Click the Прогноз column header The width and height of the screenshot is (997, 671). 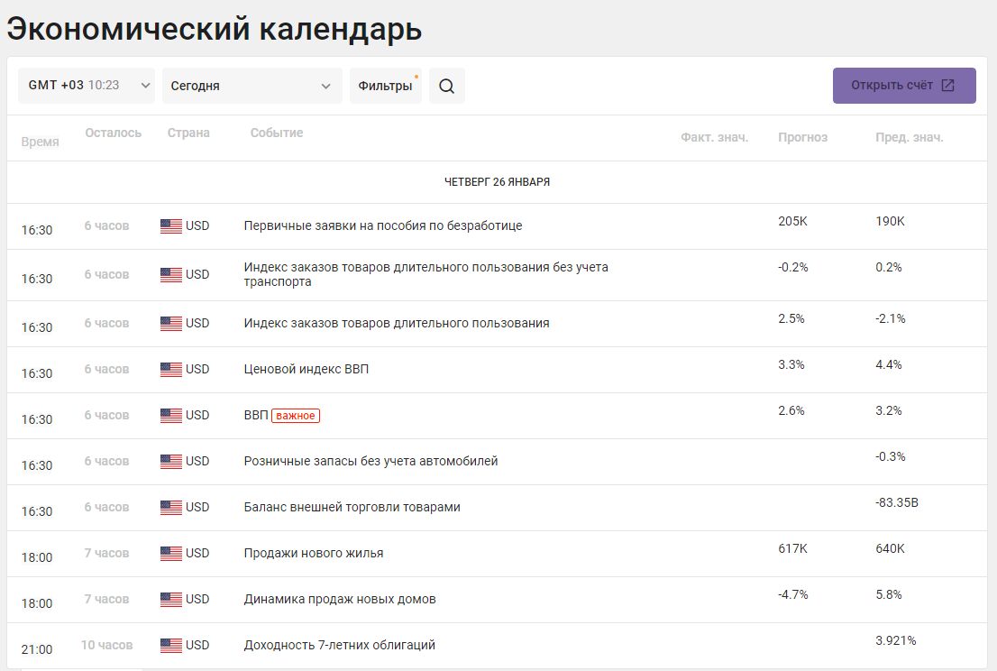click(802, 137)
